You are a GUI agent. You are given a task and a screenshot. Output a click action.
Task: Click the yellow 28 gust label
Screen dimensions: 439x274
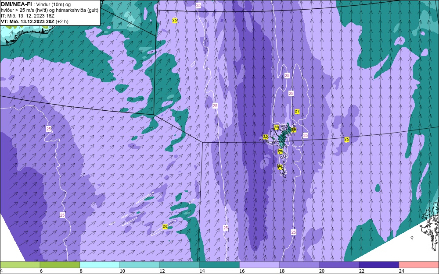pos(280,151)
